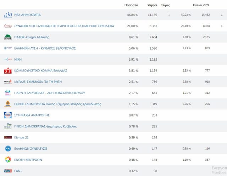The width and height of the screenshot is (227, 176).
Task: Click the Νέα Δημοκρατία party logo
Action: [x=7, y=15]
